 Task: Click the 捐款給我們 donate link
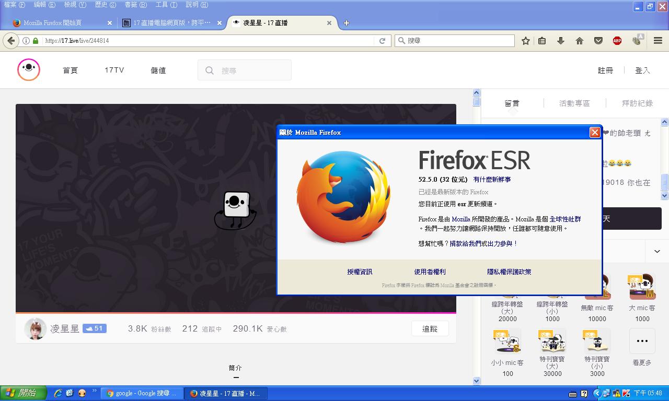click(x=465, y=244)
